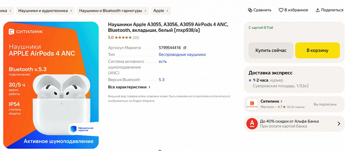Copy the Артикул number with copy icon
345x151 pixels.
(185, 48)
